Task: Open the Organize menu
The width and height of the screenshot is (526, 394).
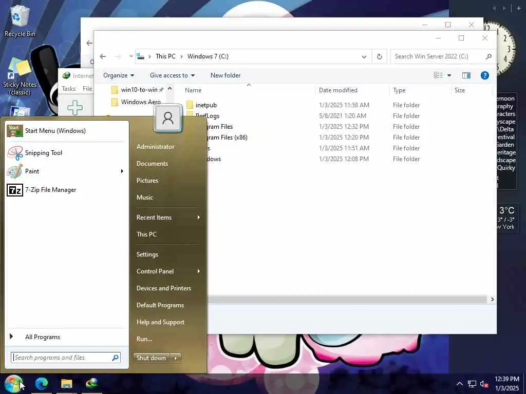Action: 119,75
